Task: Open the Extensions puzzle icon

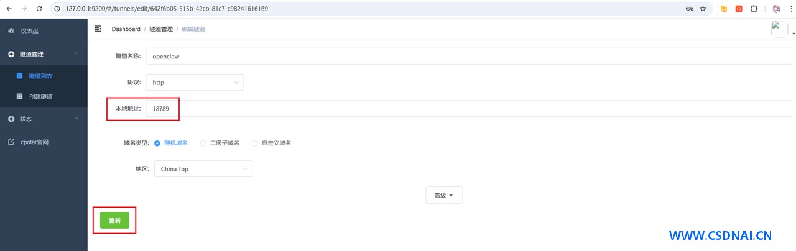Action: (x=754, y=9)
